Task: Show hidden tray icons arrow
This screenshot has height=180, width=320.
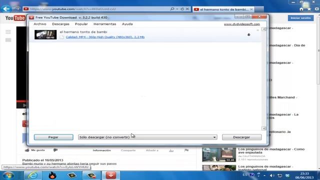Action: pos(264,175)
